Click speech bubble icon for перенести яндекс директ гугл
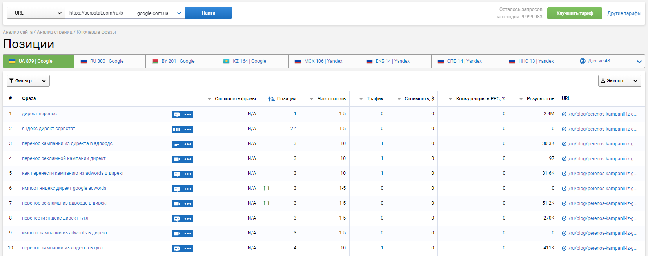Viewport: 648px width, 256px height. pos(177,219)
